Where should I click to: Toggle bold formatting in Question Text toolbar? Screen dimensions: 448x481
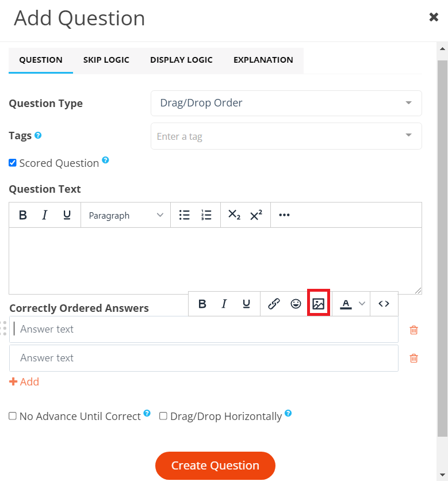click(23, 215)
